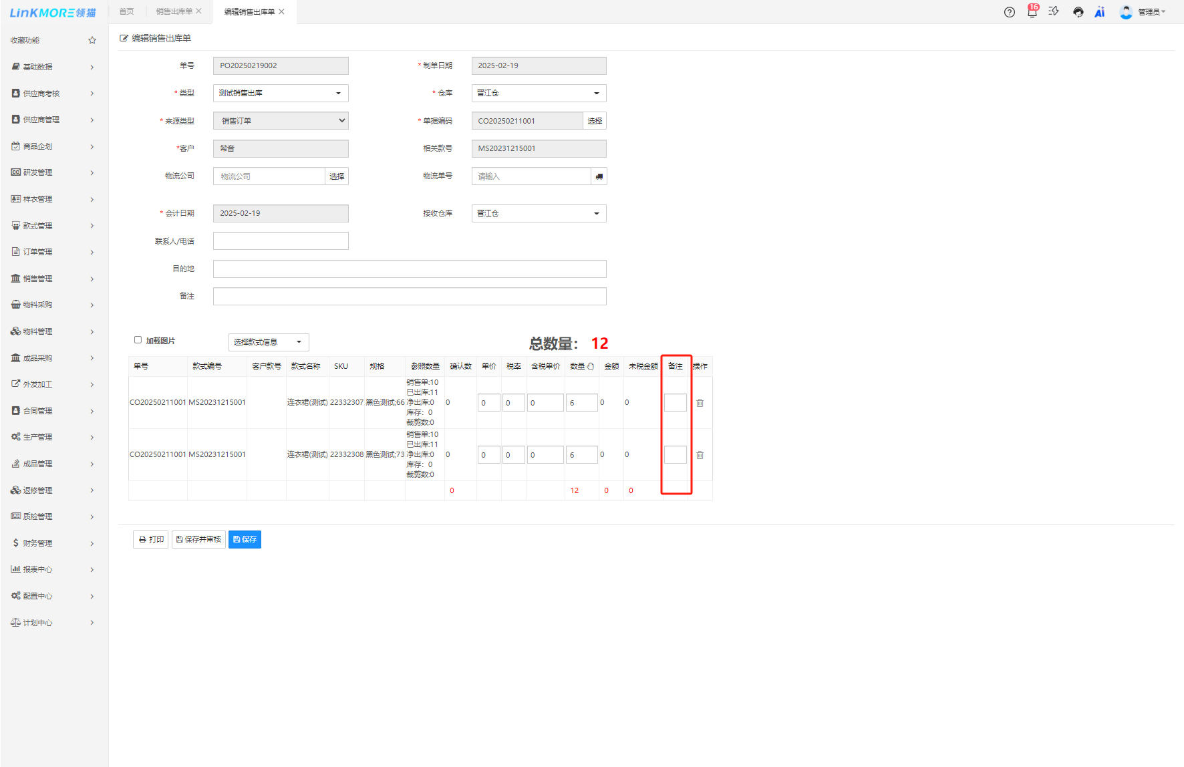Tick the 加载图片 checkbox
This screenshot has width=1184, height=767.
138,340
